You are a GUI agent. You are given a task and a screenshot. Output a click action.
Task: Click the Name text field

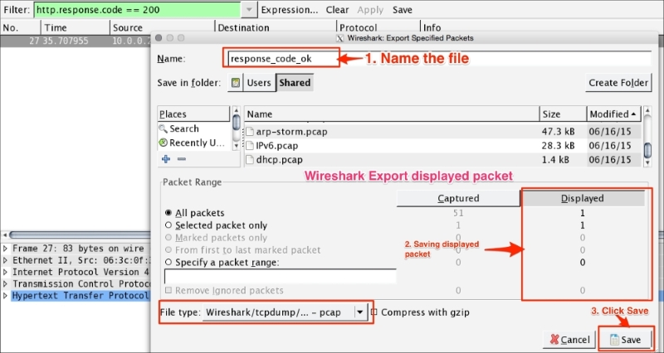(x=438, y=59)
